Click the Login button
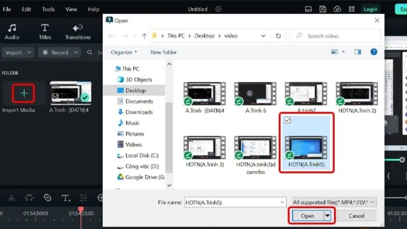407x229 pixels. pos(370,9)
